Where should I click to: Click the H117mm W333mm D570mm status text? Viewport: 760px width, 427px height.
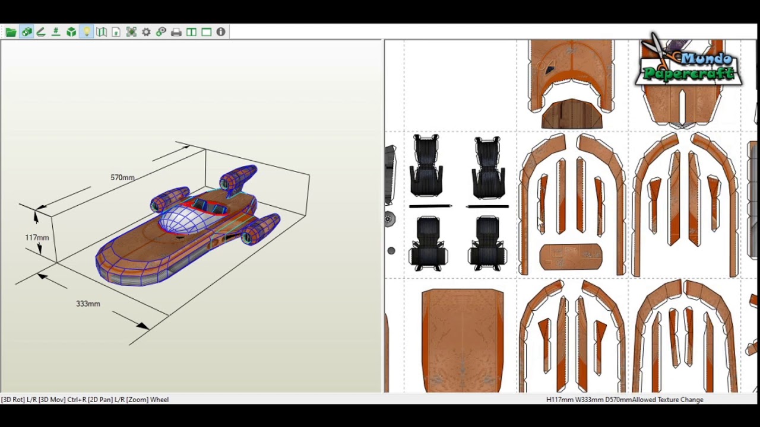click(x=589, y=400)
